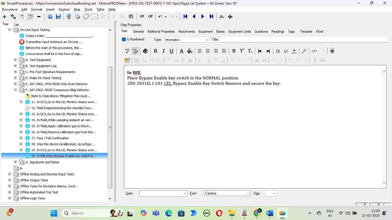Go to previous step arrow
392x220 pixels.
194,17
